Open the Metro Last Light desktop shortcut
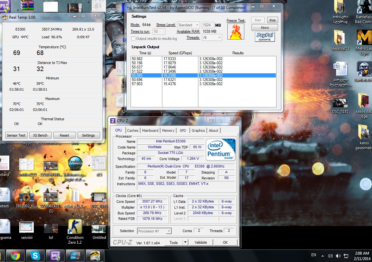This screenshot has height=262, width=372. pos(364,38)
